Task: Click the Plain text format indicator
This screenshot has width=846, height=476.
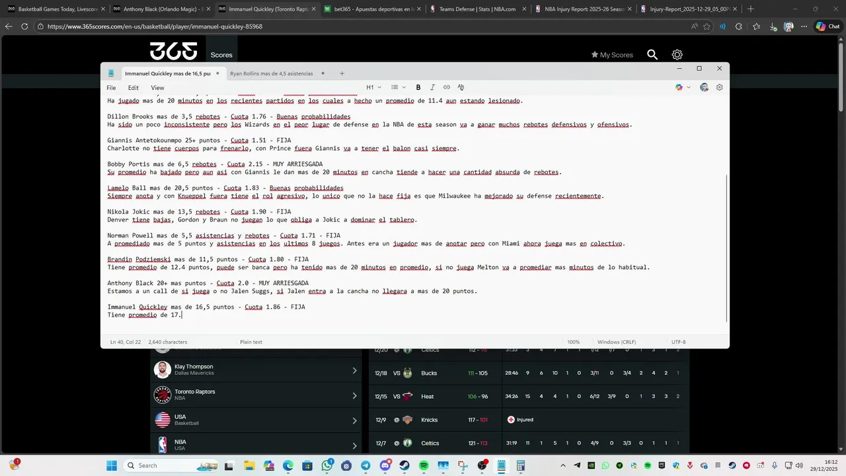Action: tap(251, 342)
